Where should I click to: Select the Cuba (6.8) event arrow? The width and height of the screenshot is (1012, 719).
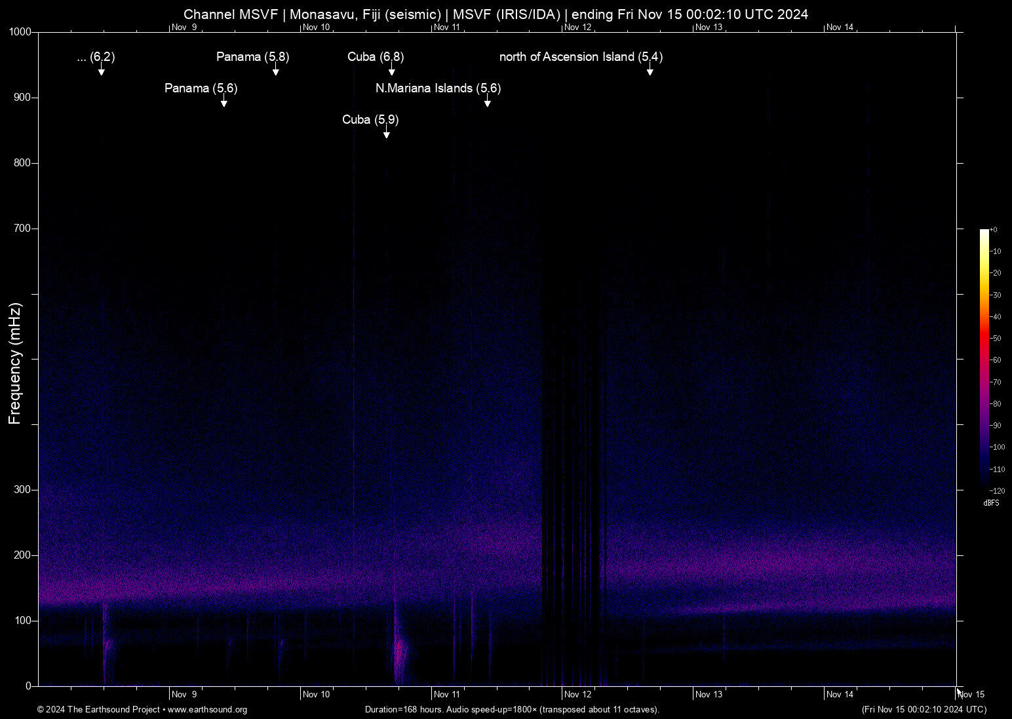392,70
